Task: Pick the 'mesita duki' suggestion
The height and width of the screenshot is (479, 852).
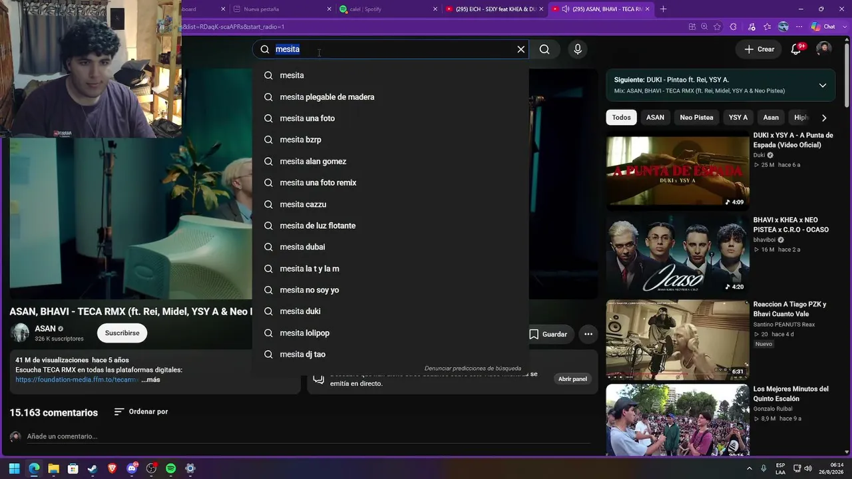Action: (391, 311)
